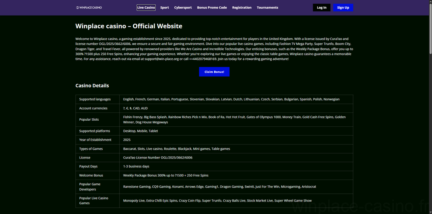This screenshot has width=432, height=214.
Task: Open the Live Casino menu item
Action: tap(146, 7)
